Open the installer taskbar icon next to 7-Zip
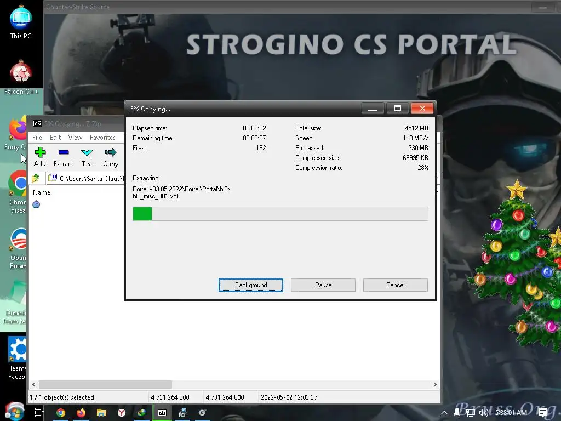 [182, 413]
